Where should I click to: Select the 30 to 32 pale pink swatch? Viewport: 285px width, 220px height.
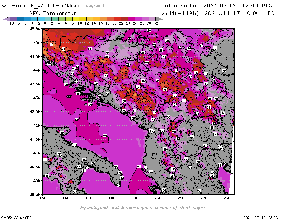point(152,19)
